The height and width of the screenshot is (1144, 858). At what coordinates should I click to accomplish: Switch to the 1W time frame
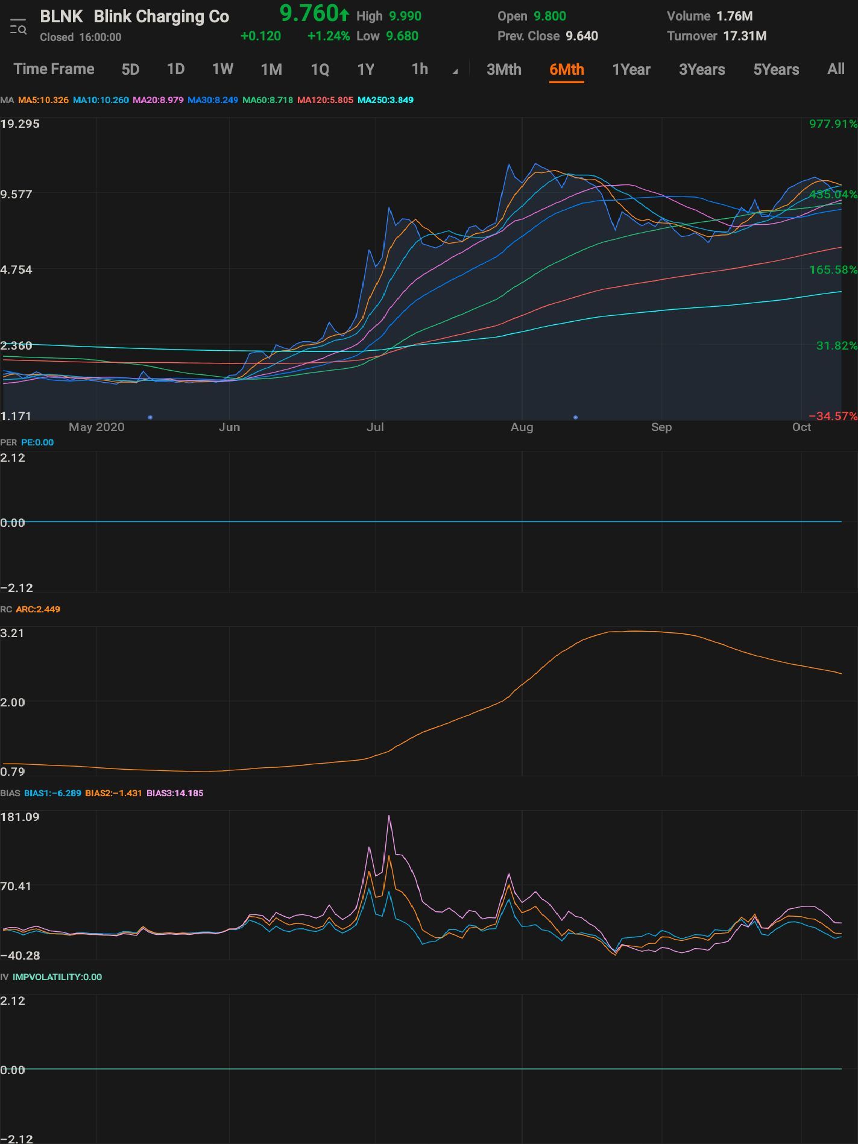[222, 69]
